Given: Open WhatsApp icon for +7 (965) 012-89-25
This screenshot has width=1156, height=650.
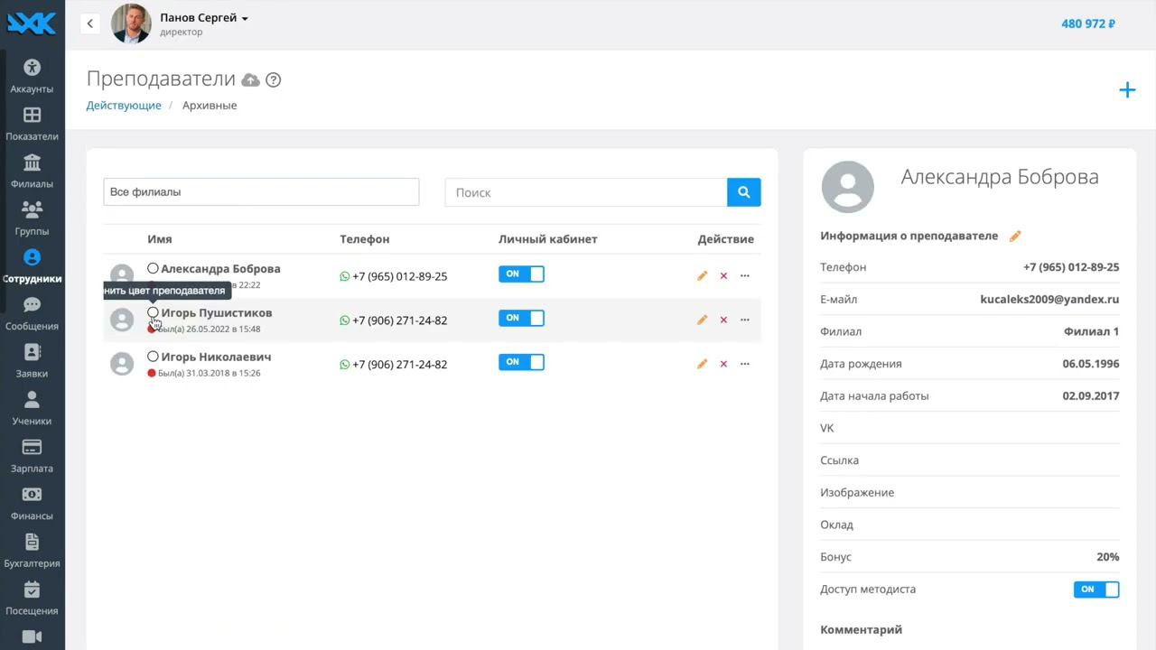Looking at the screenshot, I should [x=345, y=276].
